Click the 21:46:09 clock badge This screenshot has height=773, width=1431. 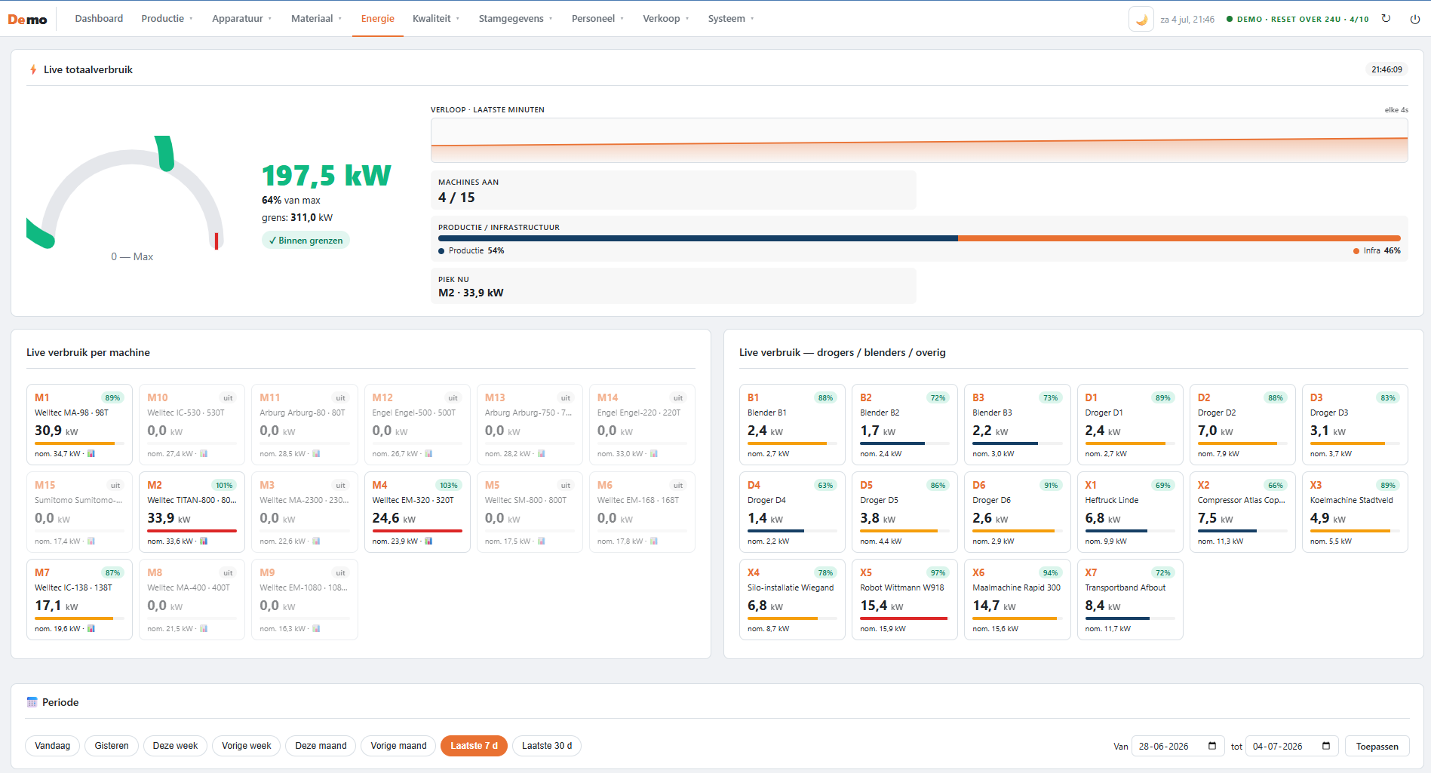click(1386, 69)
